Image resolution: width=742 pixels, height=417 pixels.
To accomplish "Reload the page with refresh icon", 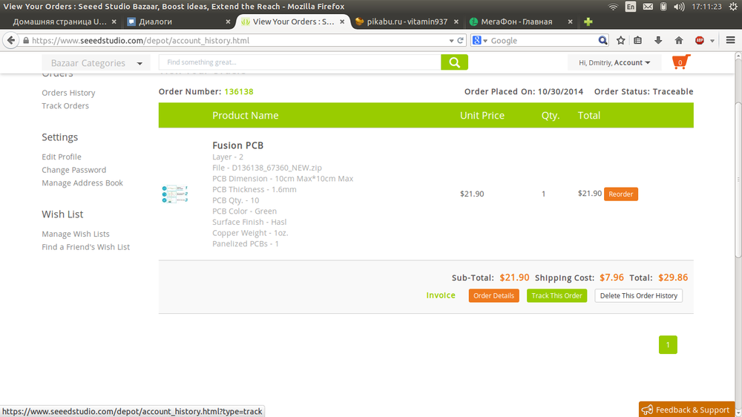I will pyautogui.click(x=460, y=41).
